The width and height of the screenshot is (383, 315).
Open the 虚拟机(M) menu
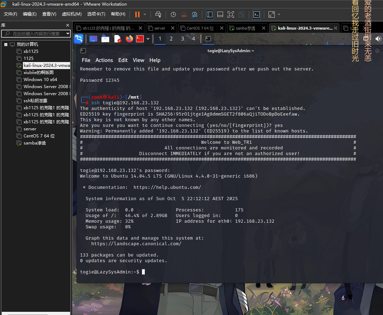(72, 14)
